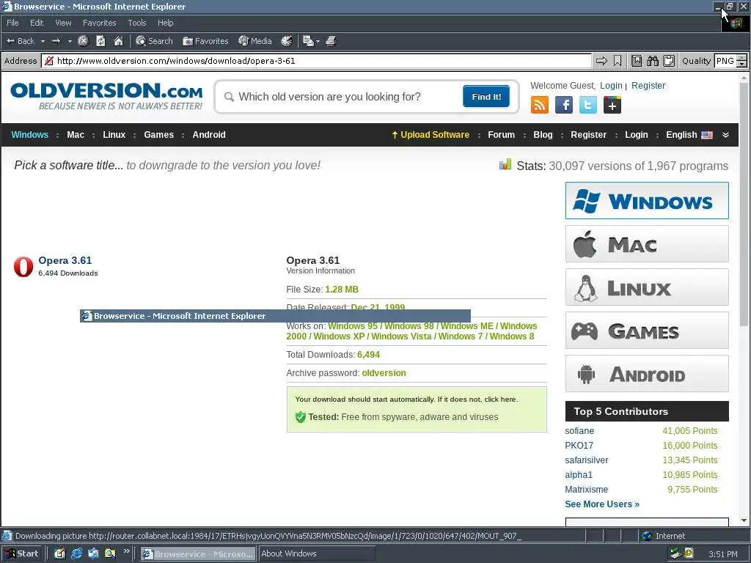Image resolution: width=751 pixels, height=563 pixels.
Task: Click the See More Users link
Action: 602,504
